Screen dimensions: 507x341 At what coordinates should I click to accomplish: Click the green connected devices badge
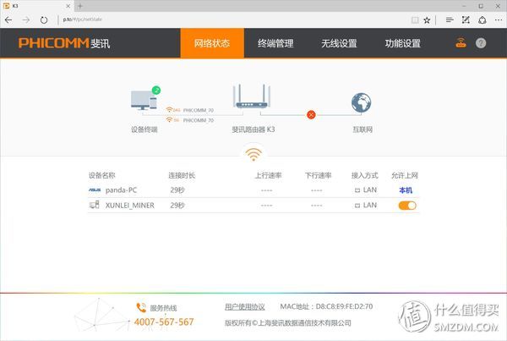156,90
